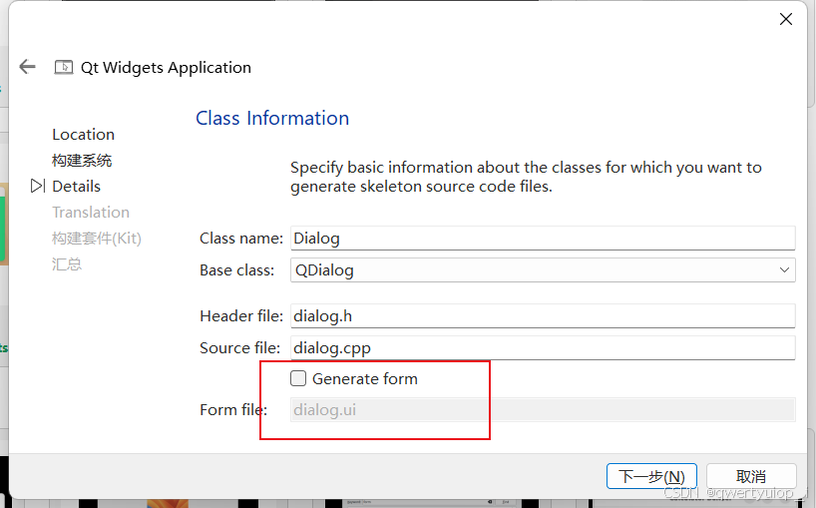
Task: Go back using the left arrow
Action: click(27, 67)
